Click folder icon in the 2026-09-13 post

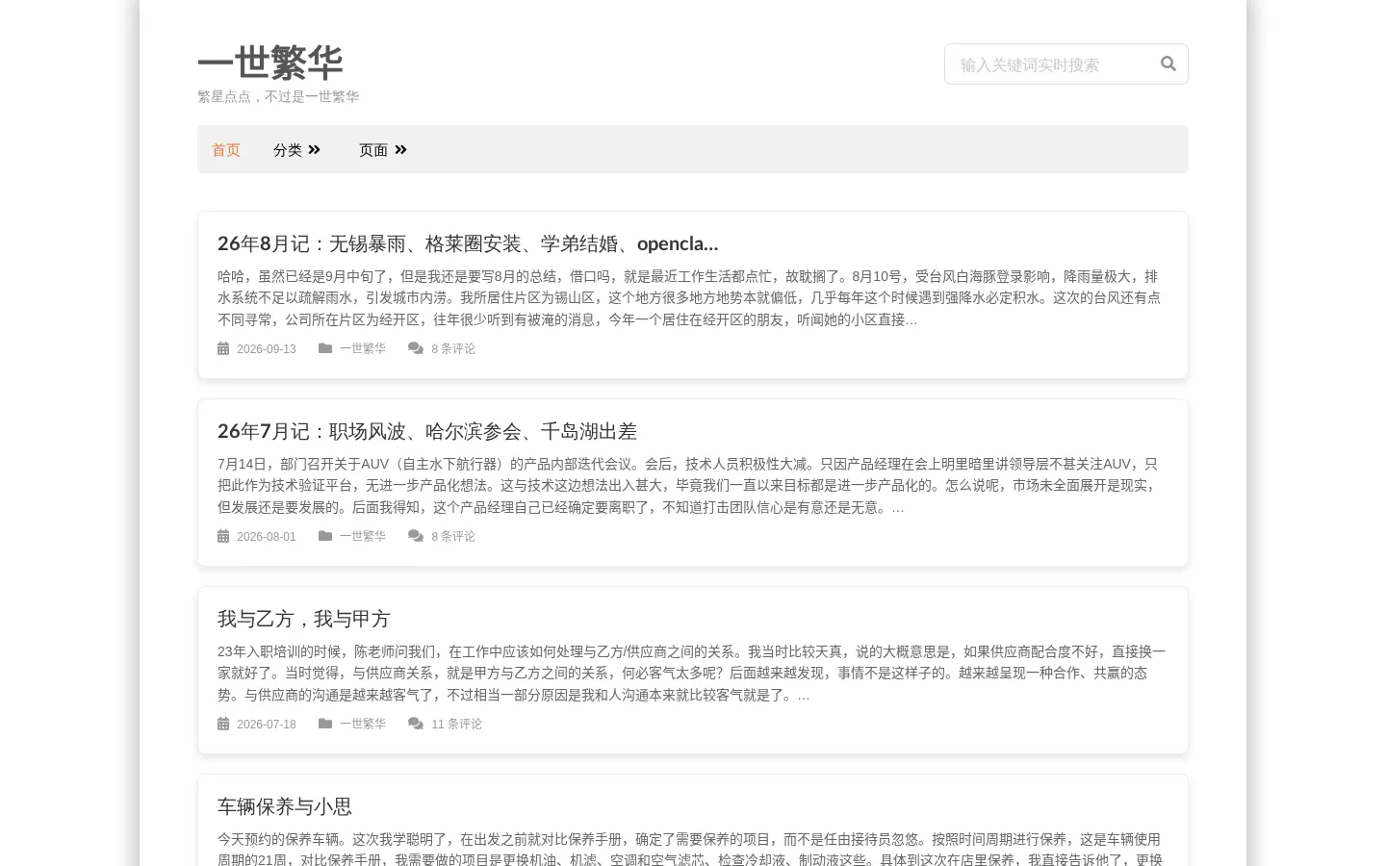click(x=325, y=348)
